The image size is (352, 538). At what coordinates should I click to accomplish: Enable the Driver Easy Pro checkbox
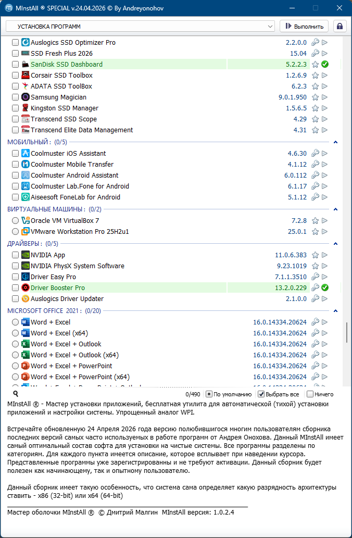16,277
